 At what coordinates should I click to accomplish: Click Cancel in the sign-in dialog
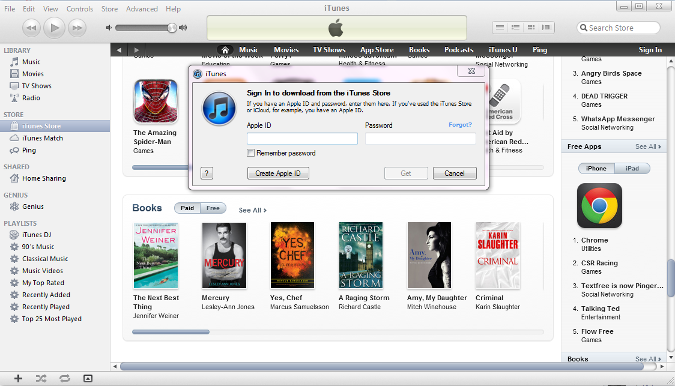(x=455, y=173)
